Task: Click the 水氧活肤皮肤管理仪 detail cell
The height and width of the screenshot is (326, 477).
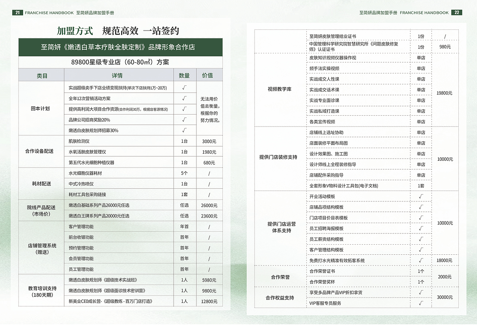Action: [119, 152]
